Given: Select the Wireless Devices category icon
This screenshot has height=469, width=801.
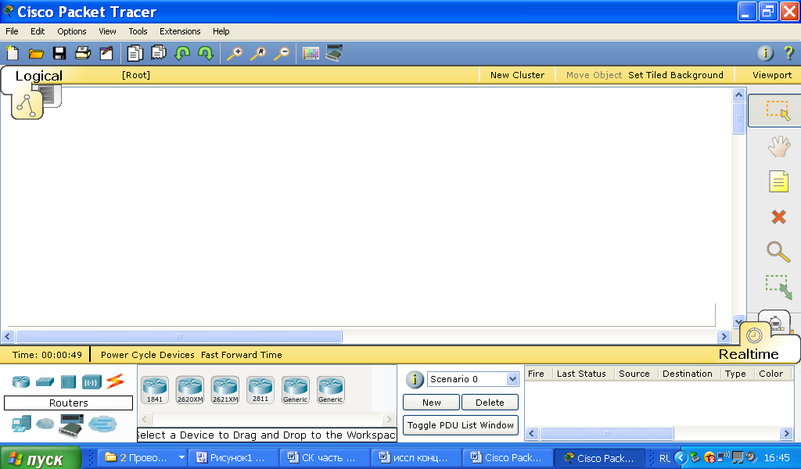Looking at the screenshot, I should (x=92, y=381).
